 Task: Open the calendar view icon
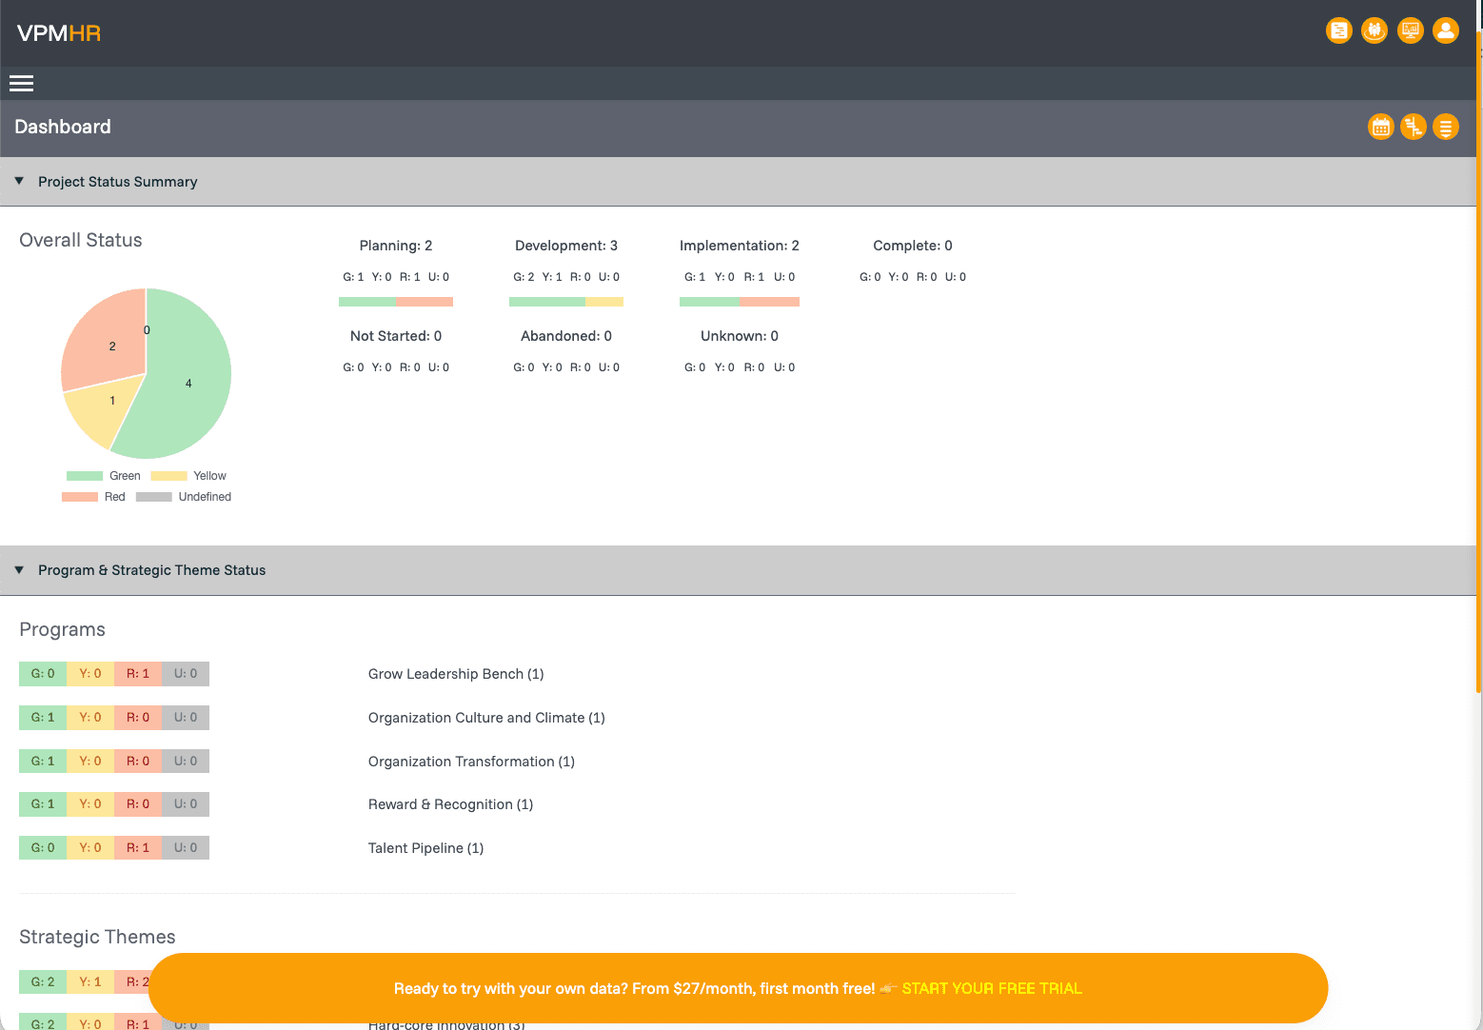(1380, 127)
